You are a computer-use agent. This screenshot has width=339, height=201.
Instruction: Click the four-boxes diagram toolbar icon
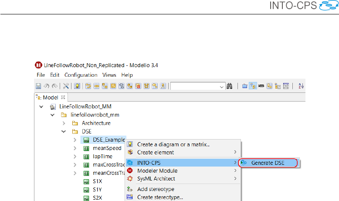(146, 86)
